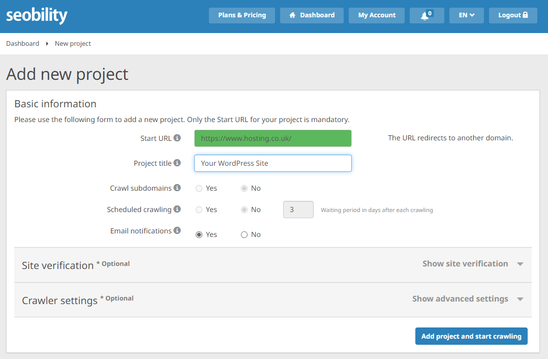Select Yes for Crawl subdomains

tap(199, 188)
